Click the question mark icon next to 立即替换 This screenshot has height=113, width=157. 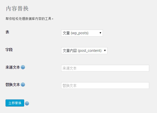pos(27,103)
